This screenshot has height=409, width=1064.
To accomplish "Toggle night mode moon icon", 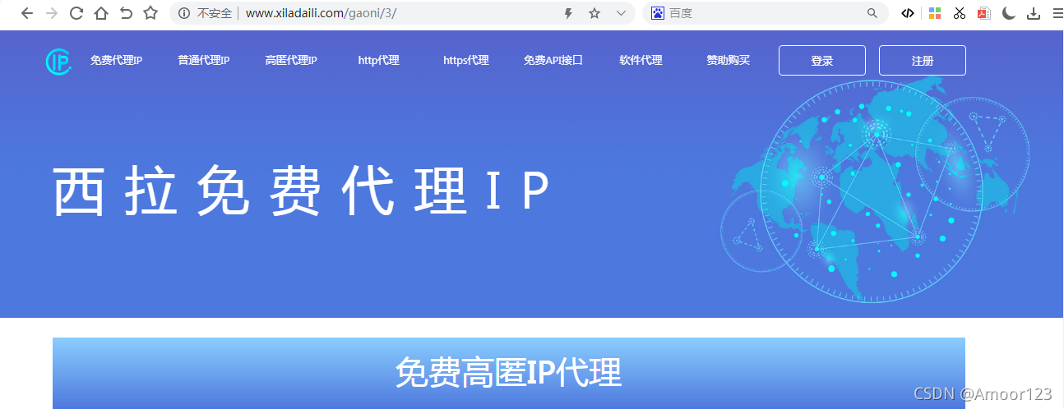I will 1009,13.
